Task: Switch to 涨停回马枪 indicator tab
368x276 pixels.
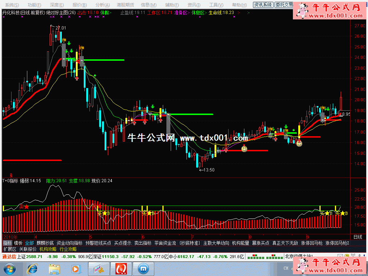Action: 312,243
